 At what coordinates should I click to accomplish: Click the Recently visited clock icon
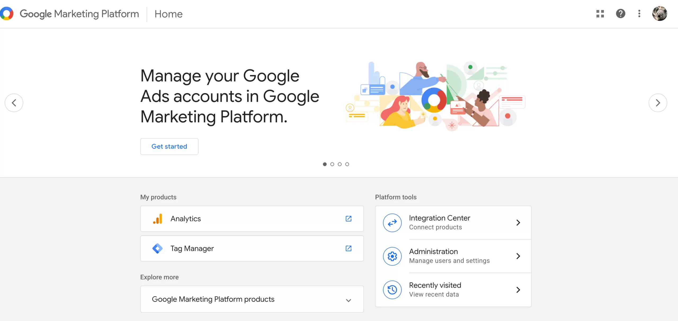click(392, 290)
